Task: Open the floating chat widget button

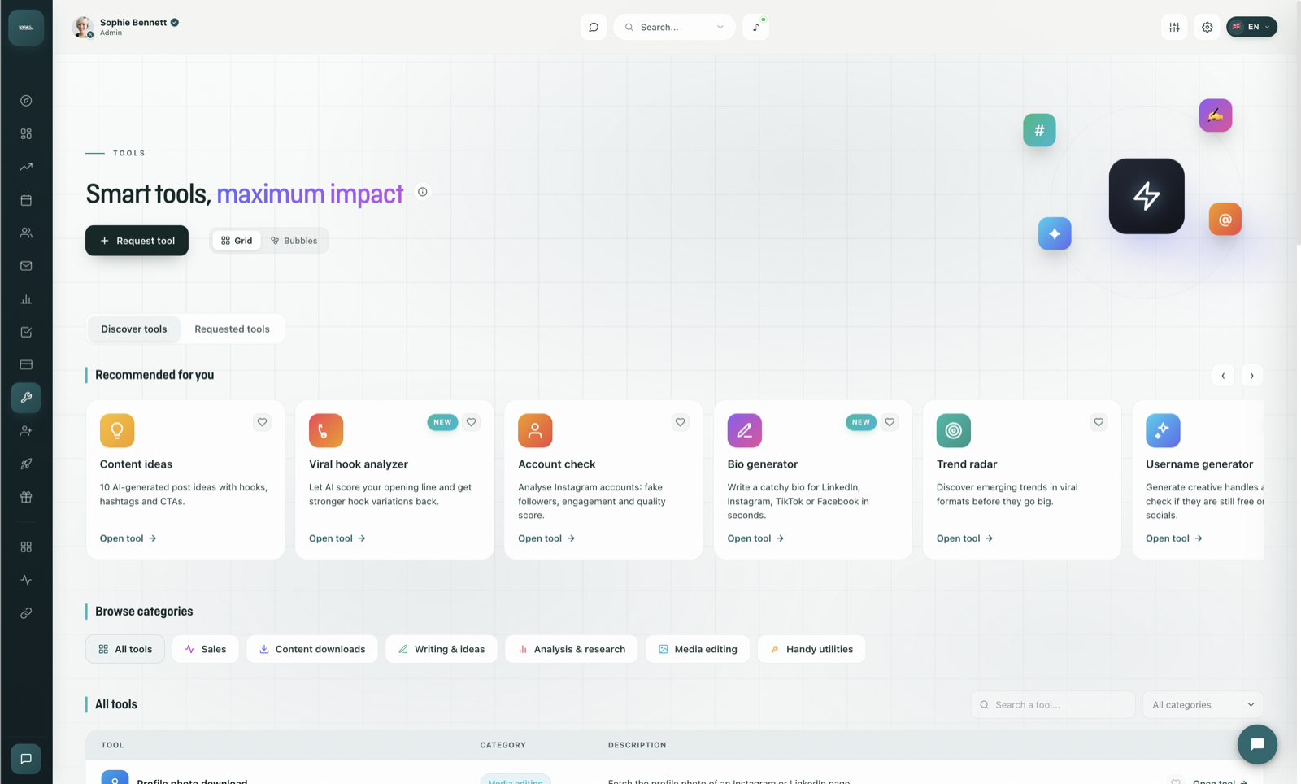Action: coord(1257,744)
